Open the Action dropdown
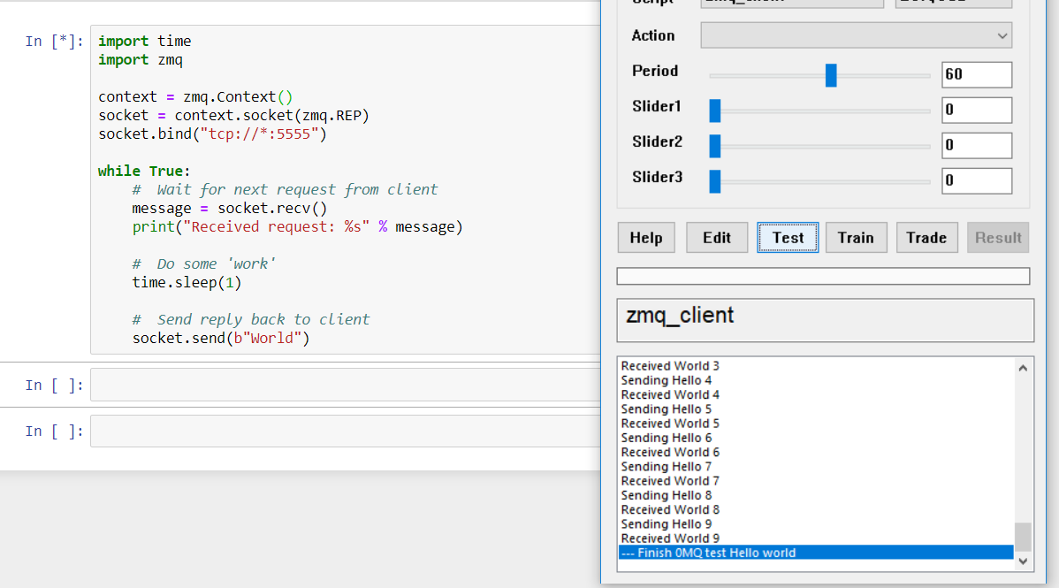The width and height of the screenshot is (1059, 588). [x=856, y=35]
